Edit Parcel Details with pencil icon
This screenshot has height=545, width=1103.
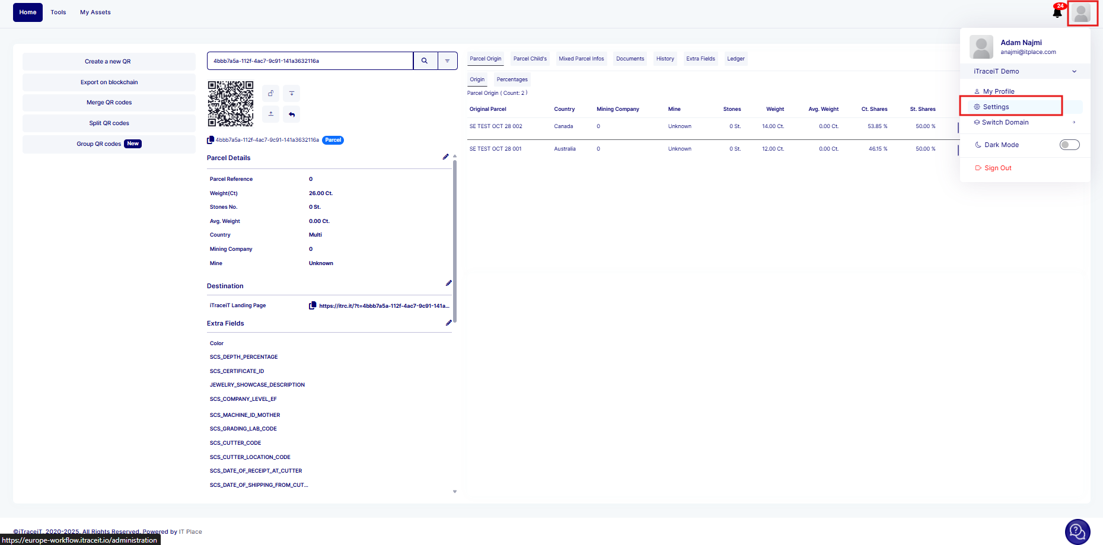(445, 157)
